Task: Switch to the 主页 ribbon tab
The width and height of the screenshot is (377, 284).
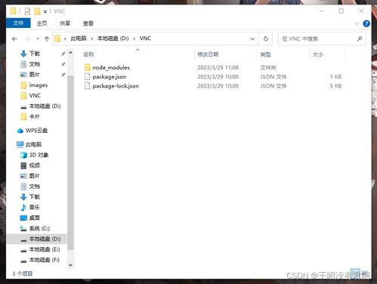Action: point(42,23)
